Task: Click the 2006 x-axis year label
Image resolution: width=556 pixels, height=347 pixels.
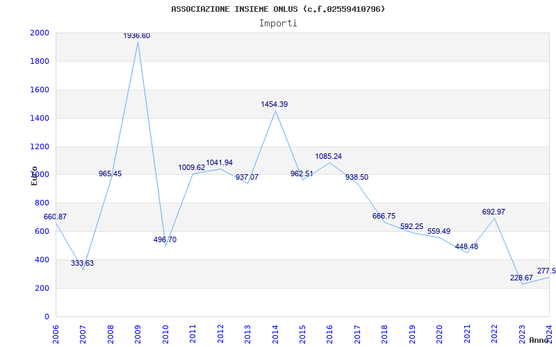Action: click(x=56, y=333)
